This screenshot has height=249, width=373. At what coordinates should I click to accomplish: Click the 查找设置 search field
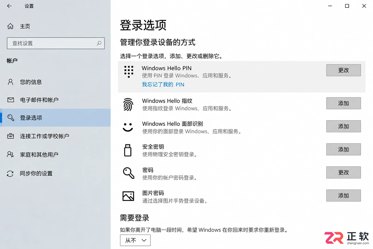(x=56, y=43)
